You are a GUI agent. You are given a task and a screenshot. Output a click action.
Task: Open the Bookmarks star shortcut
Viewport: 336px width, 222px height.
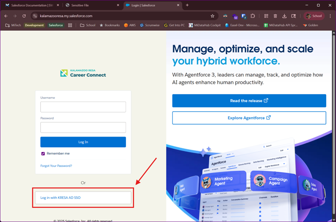point(110,25)
